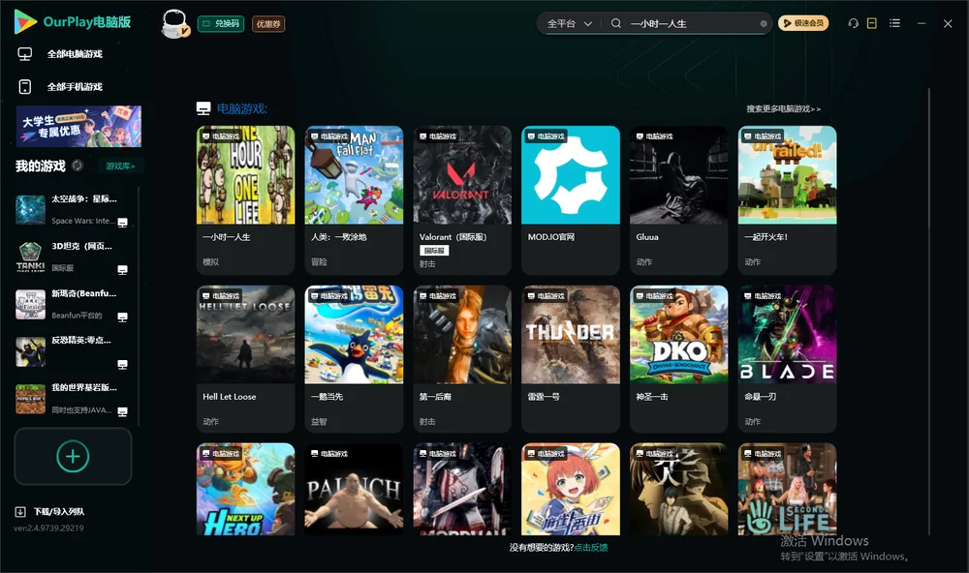Image resolution: width=969 pixels, height=573 pixels.
Task: Open the 人类: 一败涂地 game card
Action: [x=354, y=200]
